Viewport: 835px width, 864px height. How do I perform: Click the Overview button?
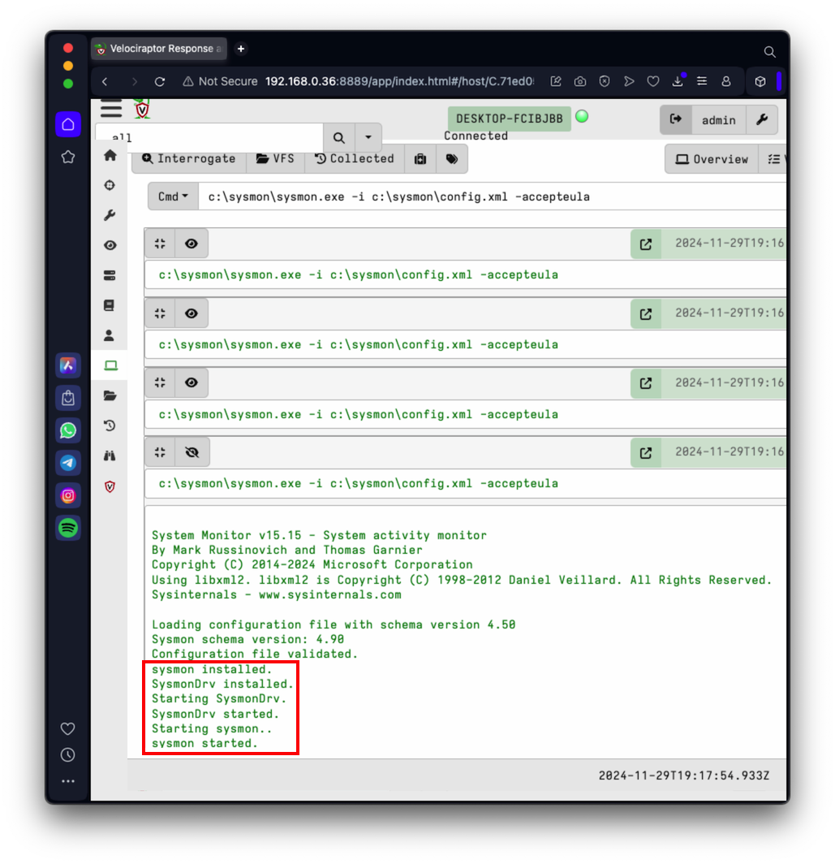coord(712,159)
